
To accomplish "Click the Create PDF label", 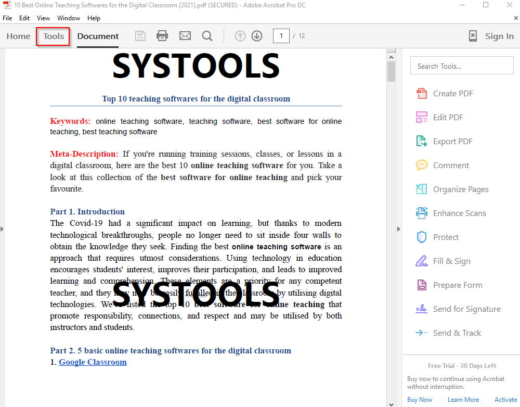I will point(453,94).
